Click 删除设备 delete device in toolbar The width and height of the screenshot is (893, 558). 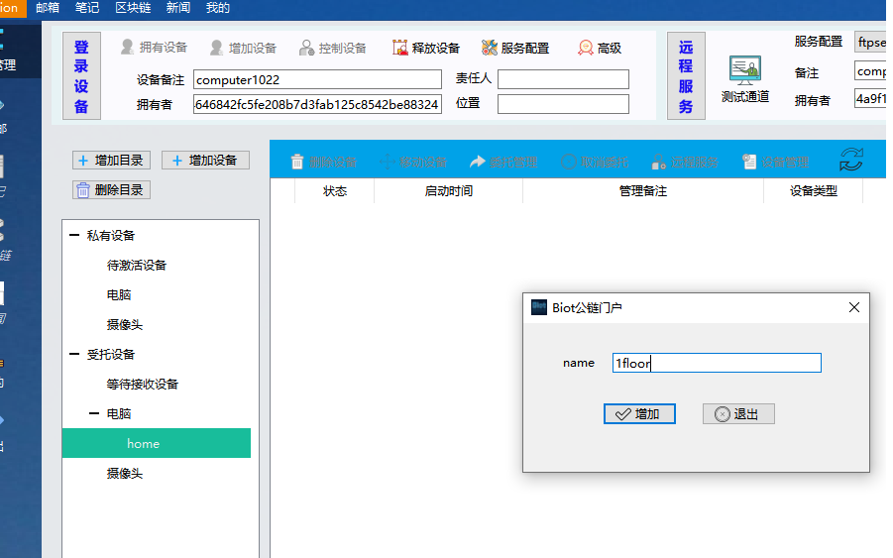[323, 162]
